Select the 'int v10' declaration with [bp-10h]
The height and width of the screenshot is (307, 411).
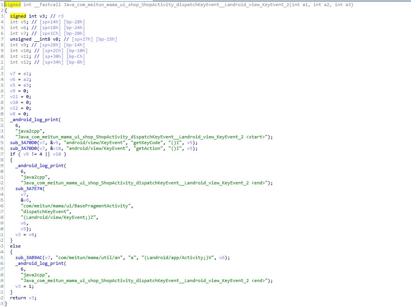(x=49, y=51)
